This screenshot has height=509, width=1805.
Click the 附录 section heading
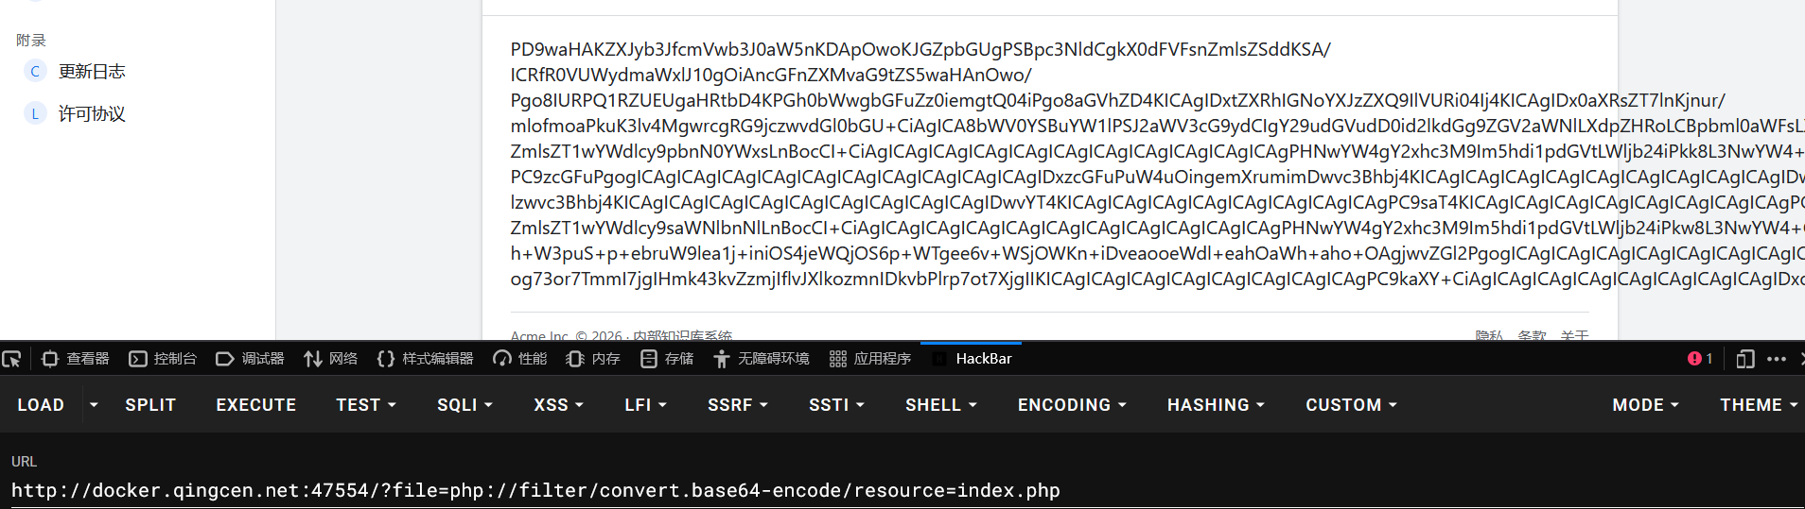pos(31,41)
